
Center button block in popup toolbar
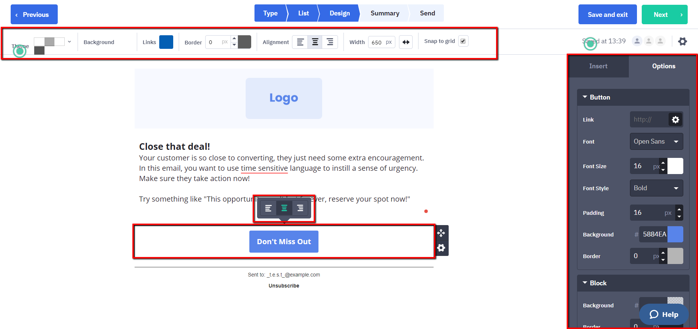(x=284, y=208)
